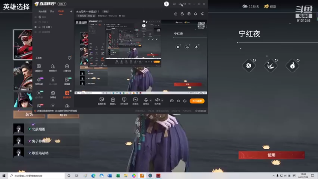318x179 pixels.
Task: Click the player row 北辰烟雨
Action: pos(46,129)
